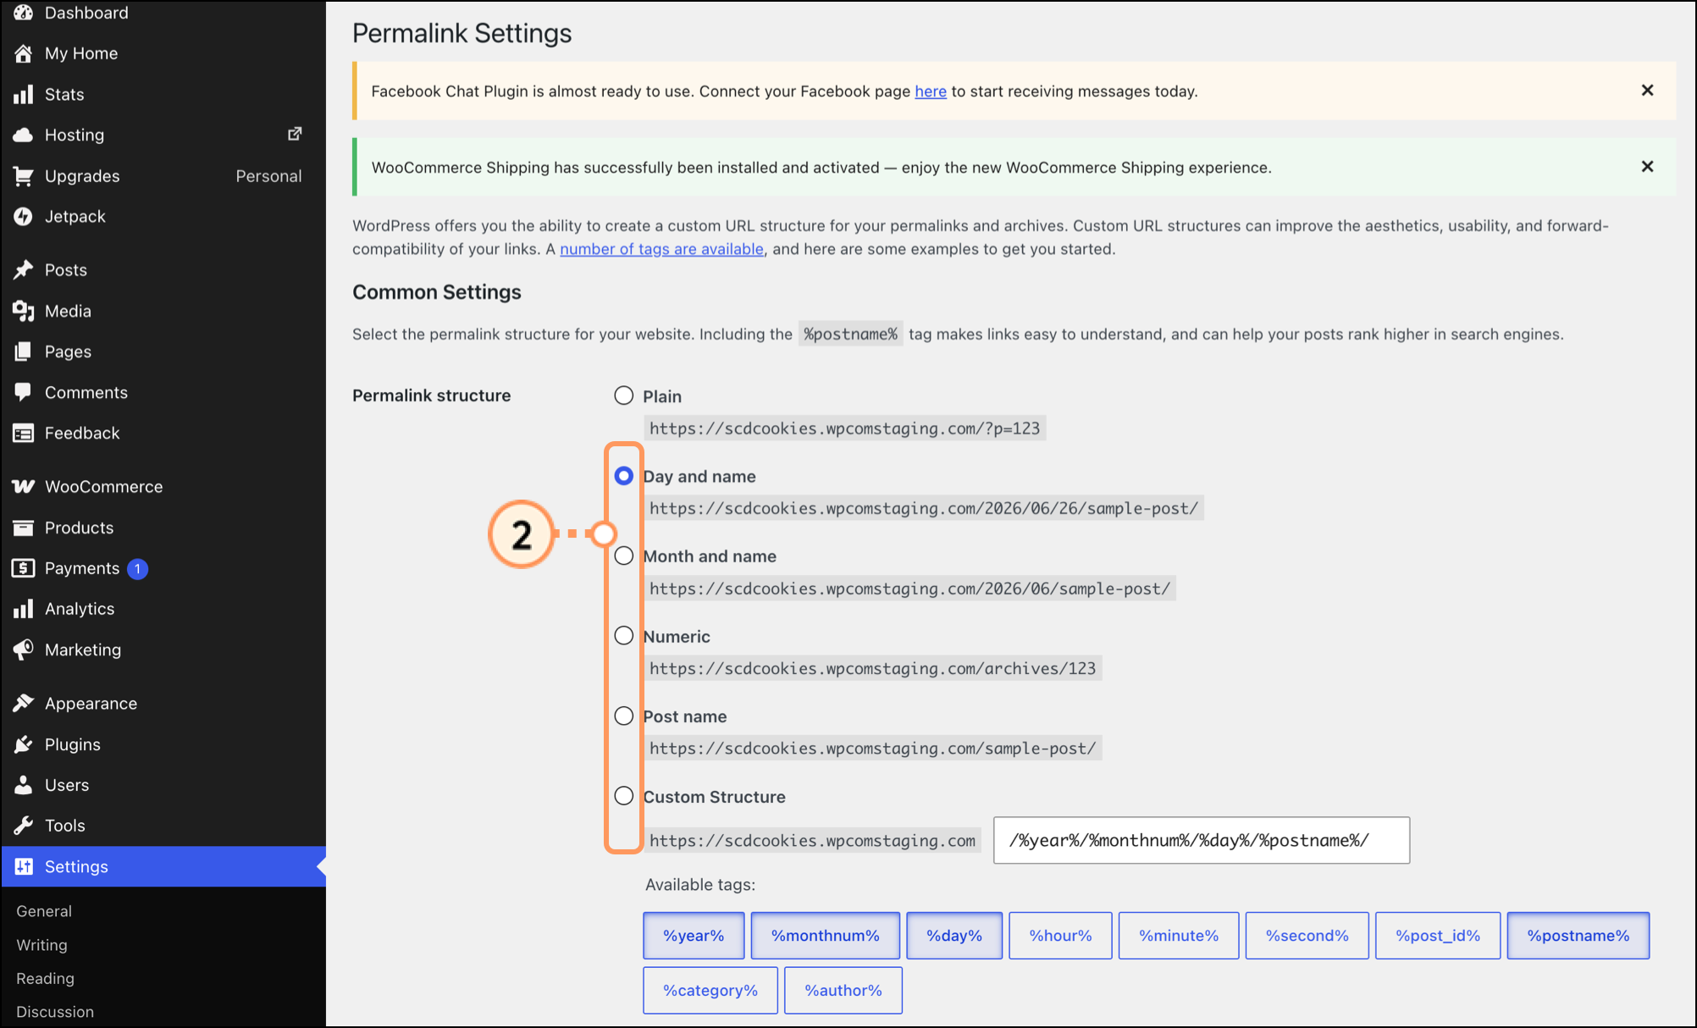This screenshot has height=1028, width=1697.
Task: Click the Numeric archives/123 sample URL
Action: point(873,668)
